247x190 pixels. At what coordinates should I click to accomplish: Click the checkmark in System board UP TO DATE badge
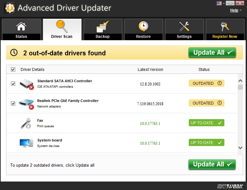(220, 142)
